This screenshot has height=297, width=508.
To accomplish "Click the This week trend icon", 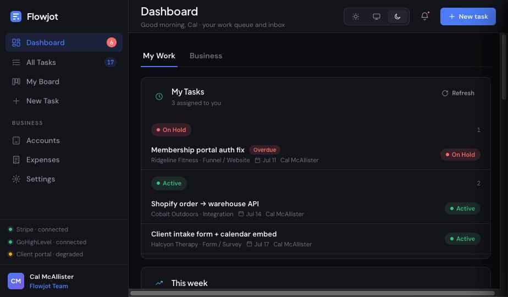I will 159,283.
